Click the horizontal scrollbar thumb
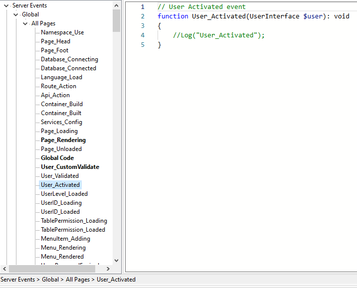357x288 pixels. click(x=52, y=269)
